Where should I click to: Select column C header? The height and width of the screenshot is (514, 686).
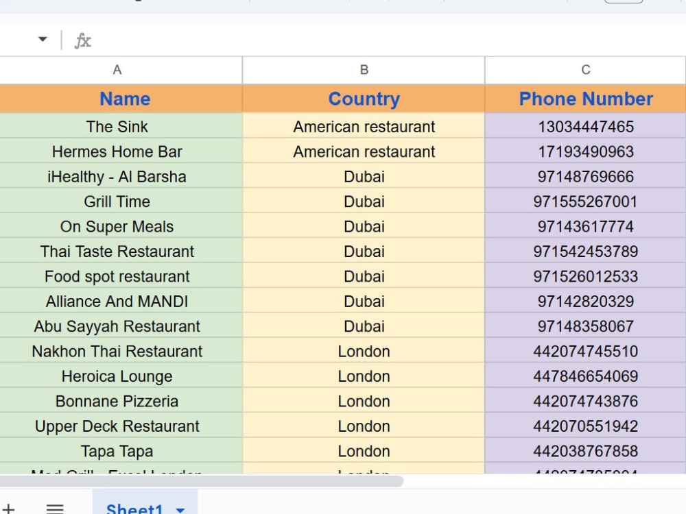pyautogui.click(x=585, y=70)
